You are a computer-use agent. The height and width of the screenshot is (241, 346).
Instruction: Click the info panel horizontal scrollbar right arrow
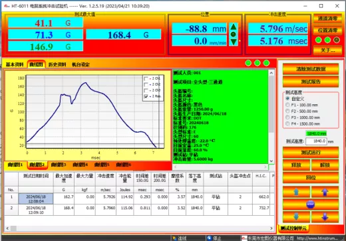265,167
